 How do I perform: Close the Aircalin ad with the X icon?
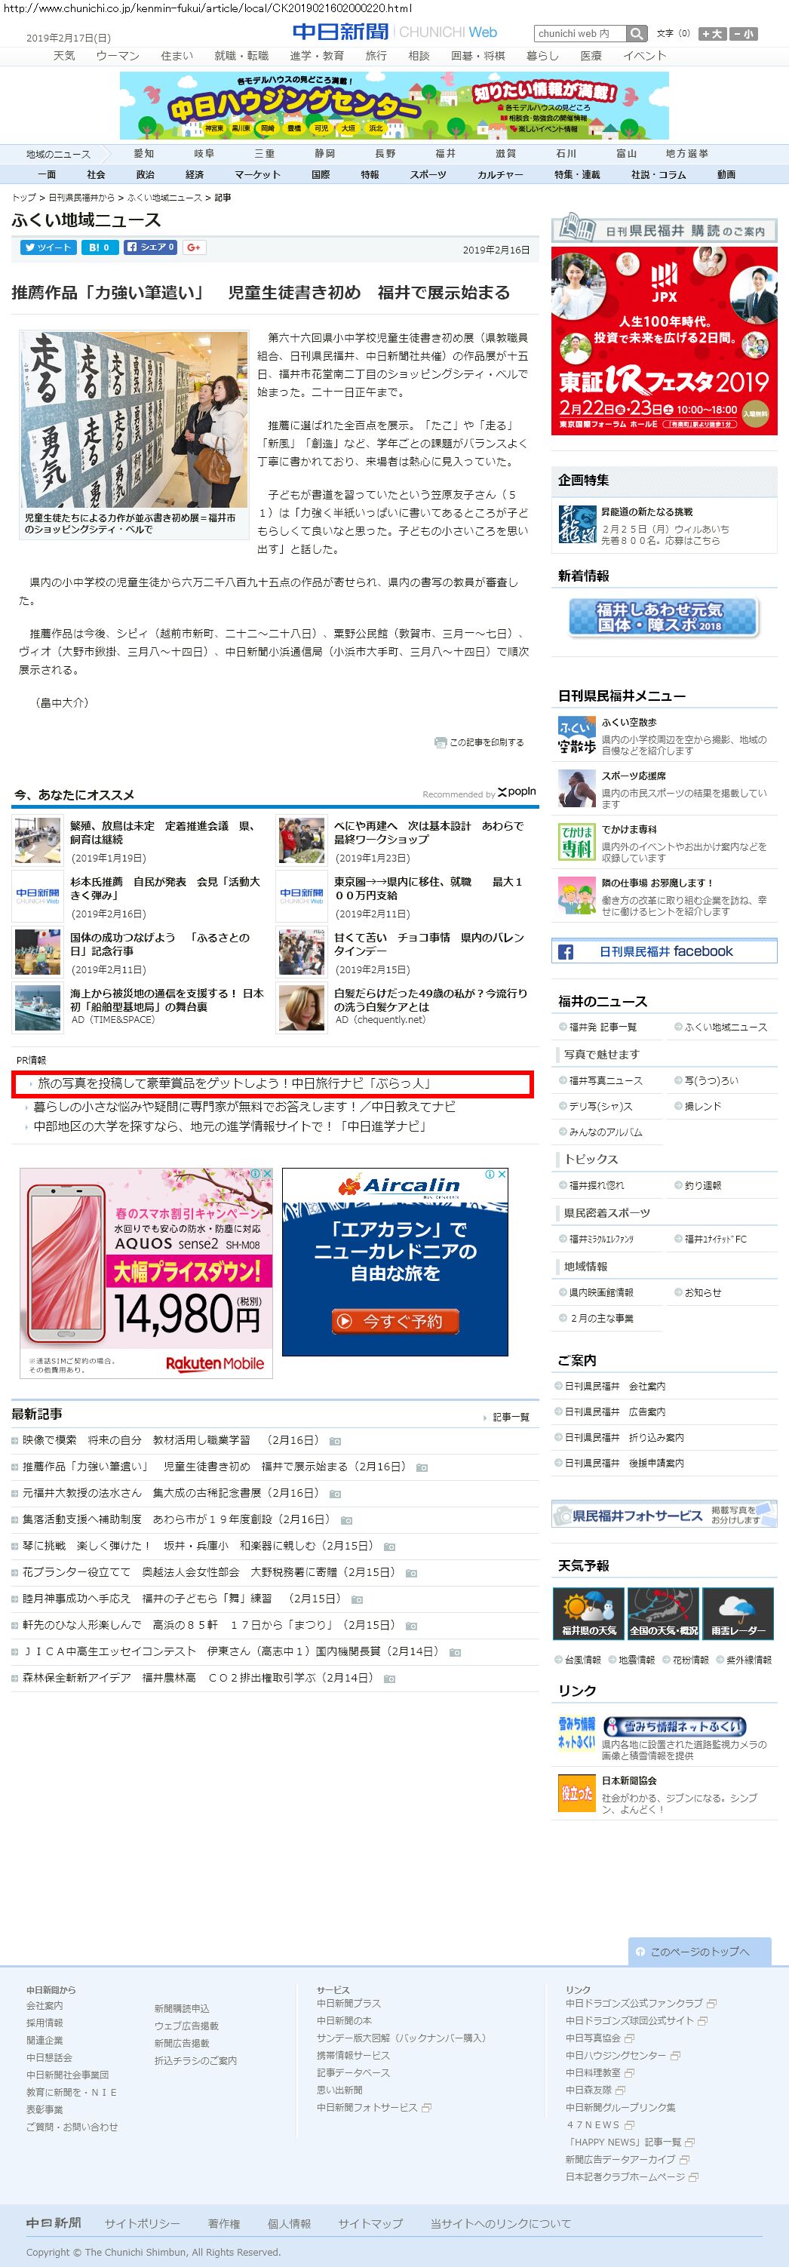pyautogui.click(x=502, y=1174)
